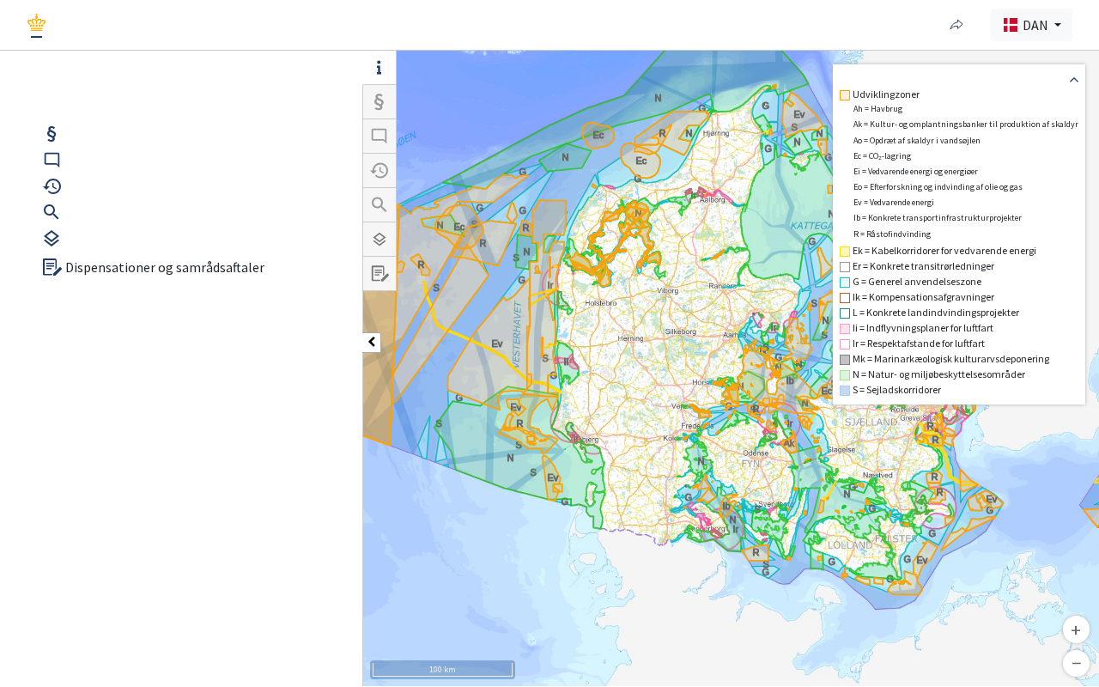Image resolution: width=1099 pixels, height=687 pixels.
Task: Select the search item in the left panel
Action: [x=52, y=212]
